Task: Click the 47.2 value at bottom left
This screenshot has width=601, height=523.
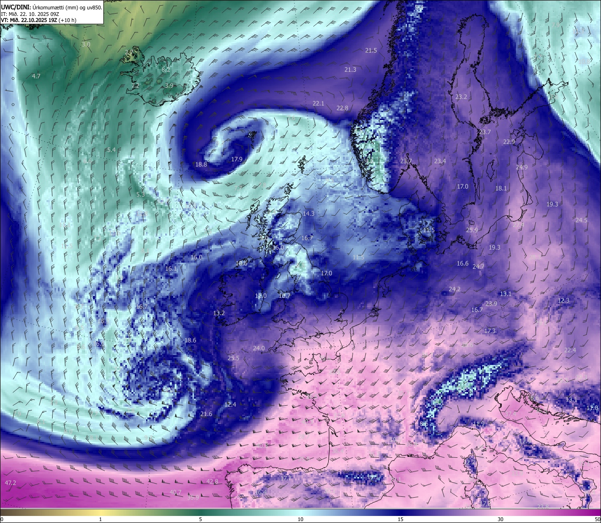Action: pos(10,483)
